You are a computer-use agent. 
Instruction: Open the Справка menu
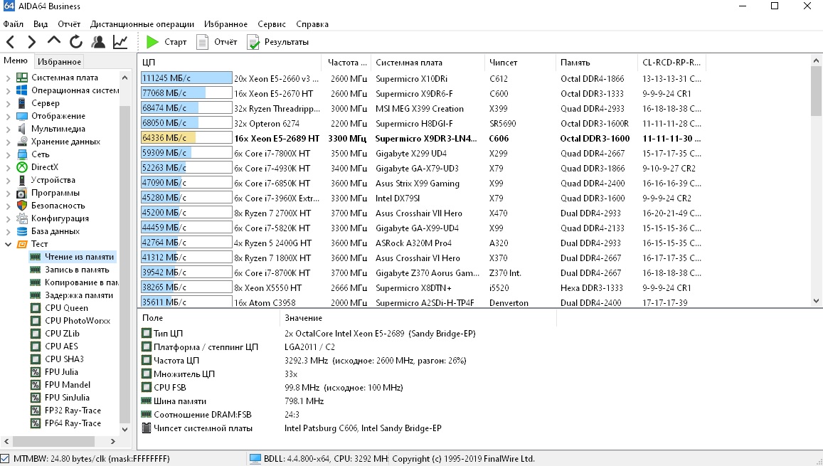point(312,24)
